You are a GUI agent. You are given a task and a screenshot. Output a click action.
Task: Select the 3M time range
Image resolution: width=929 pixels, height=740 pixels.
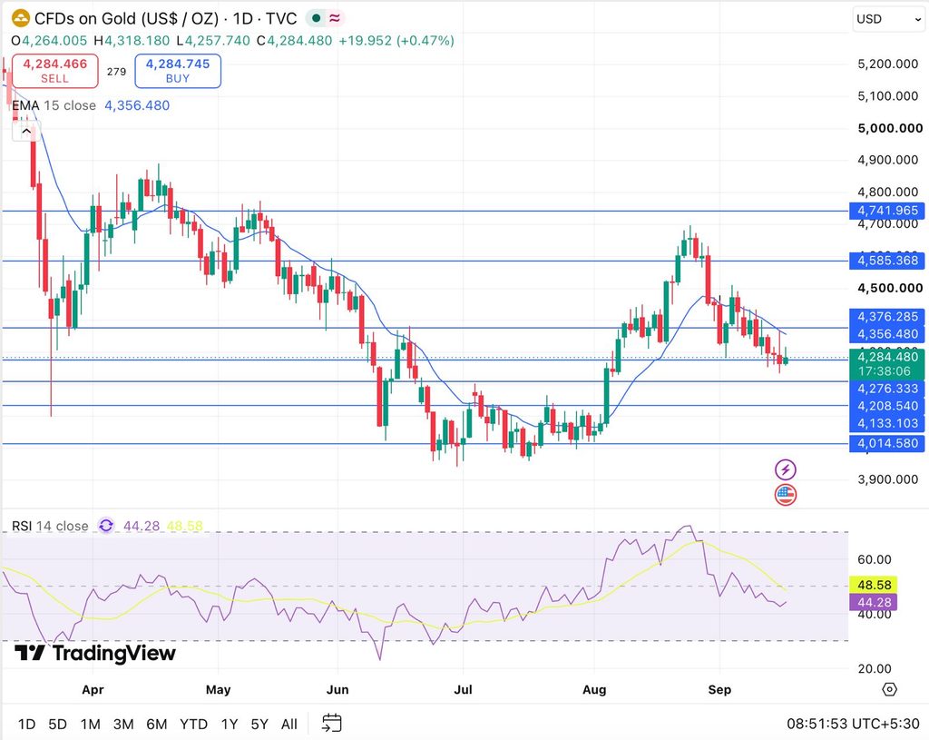[x=123, y=724]
